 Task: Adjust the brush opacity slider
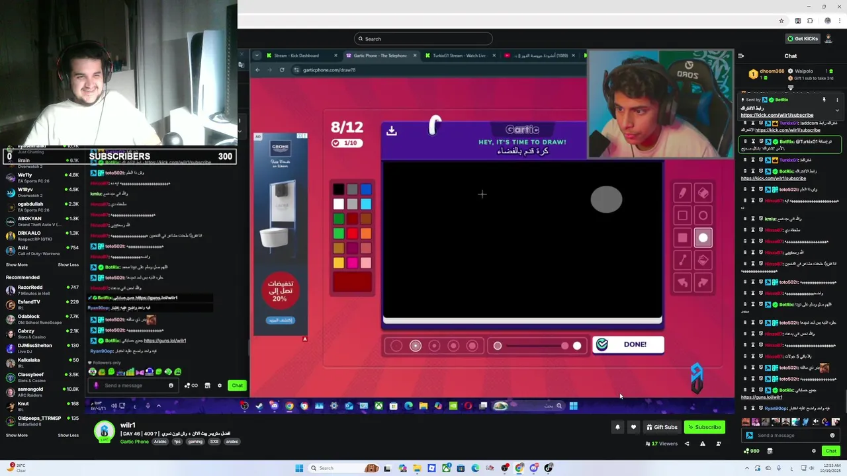click(537, 345)
